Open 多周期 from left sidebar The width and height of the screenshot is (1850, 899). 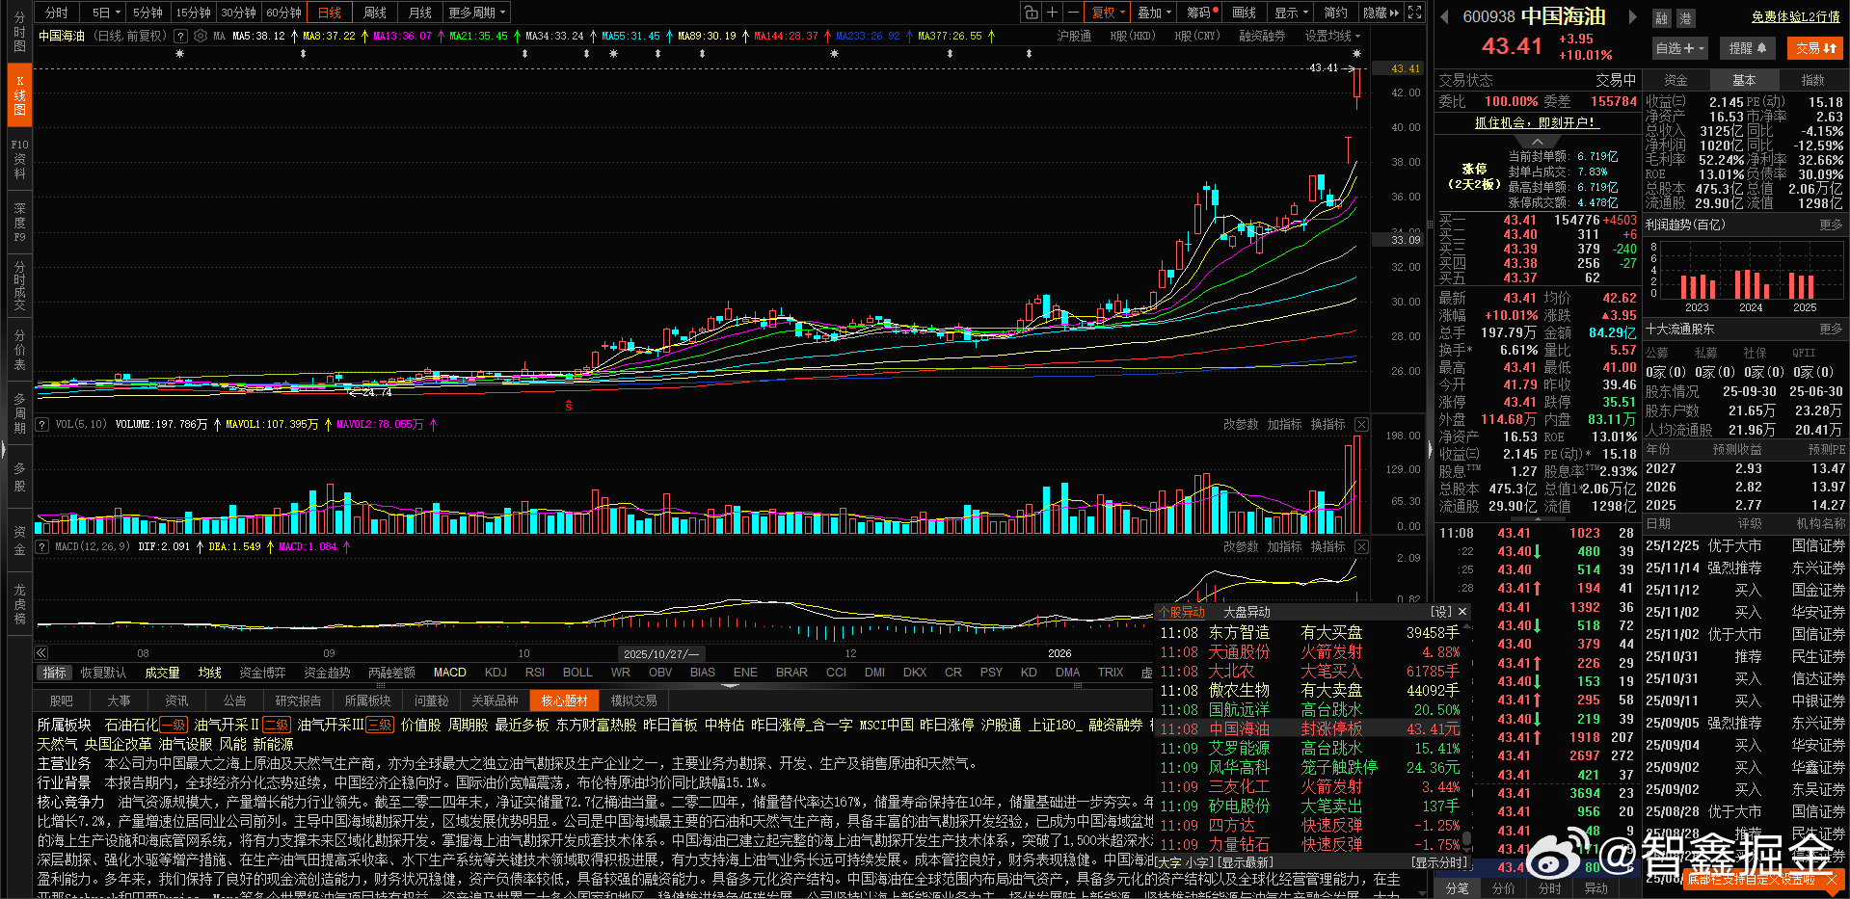click(x=19, y=413)
